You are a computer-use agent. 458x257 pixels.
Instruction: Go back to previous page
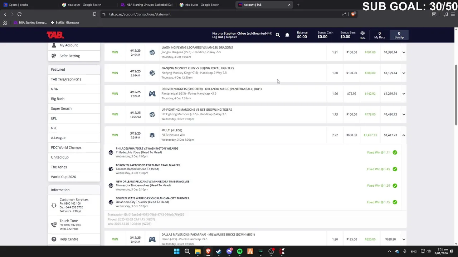5,14
